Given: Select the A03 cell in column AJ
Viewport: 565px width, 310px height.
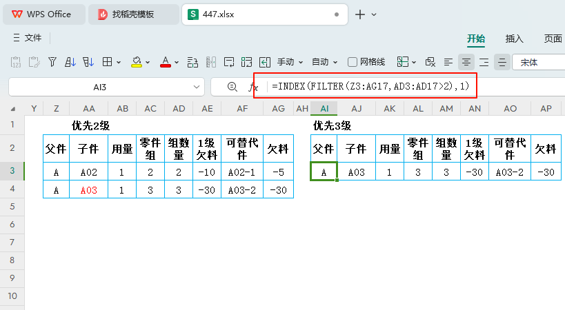Looking at the screenshot, I should pyautogui.click(x=357, y=172).
